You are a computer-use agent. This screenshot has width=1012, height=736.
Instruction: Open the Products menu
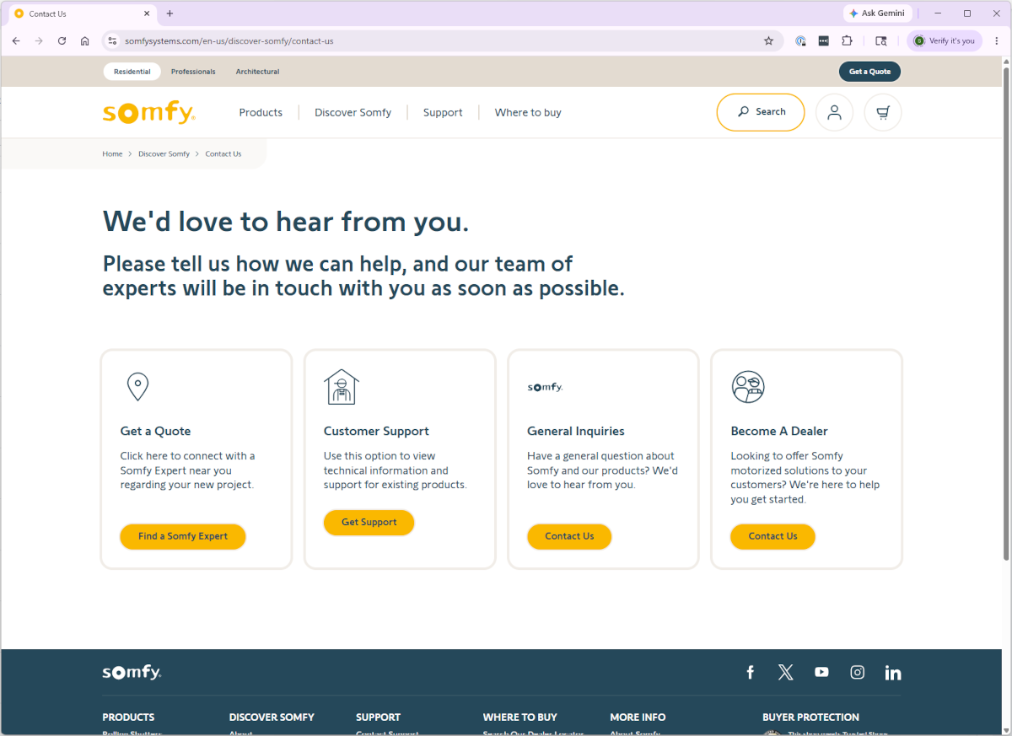(261, 112)
